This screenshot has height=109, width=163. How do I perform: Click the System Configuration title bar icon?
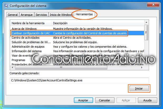[6, 6]
